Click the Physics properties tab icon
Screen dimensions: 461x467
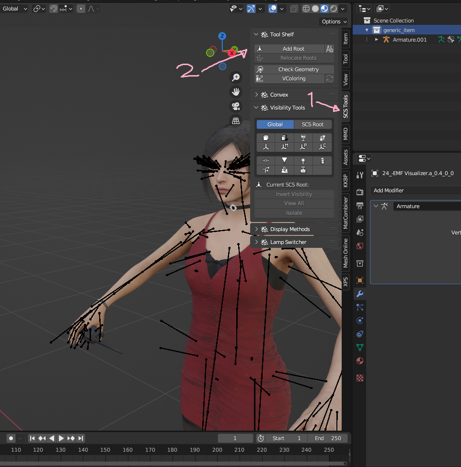point(360,321)
